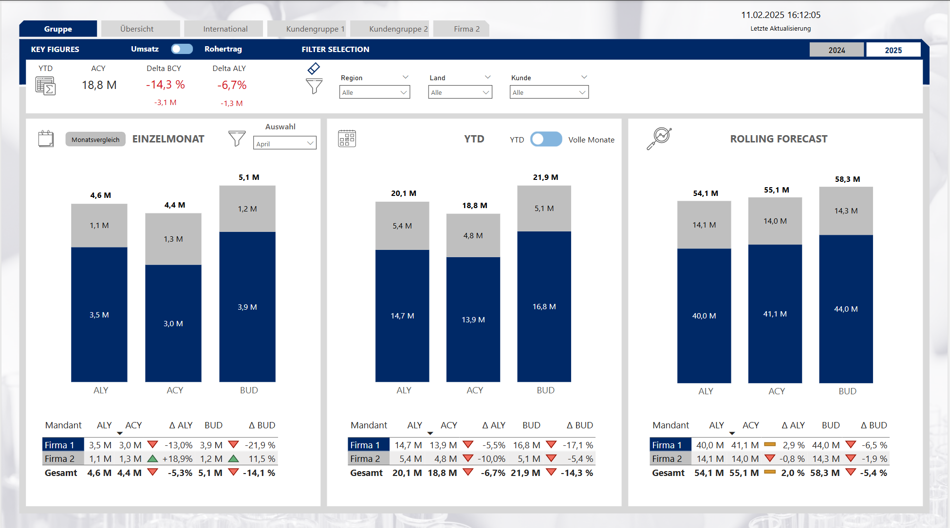
Task: Click green up arrow before +18,9%
Action: pyautogui.click(x=153, y=458)
